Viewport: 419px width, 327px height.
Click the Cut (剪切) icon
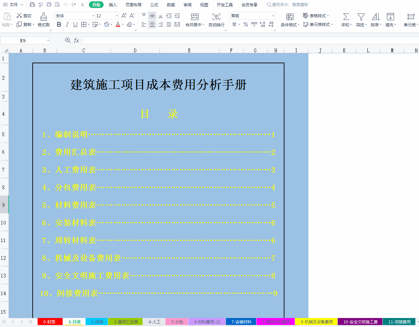click(x=23, y=15)
